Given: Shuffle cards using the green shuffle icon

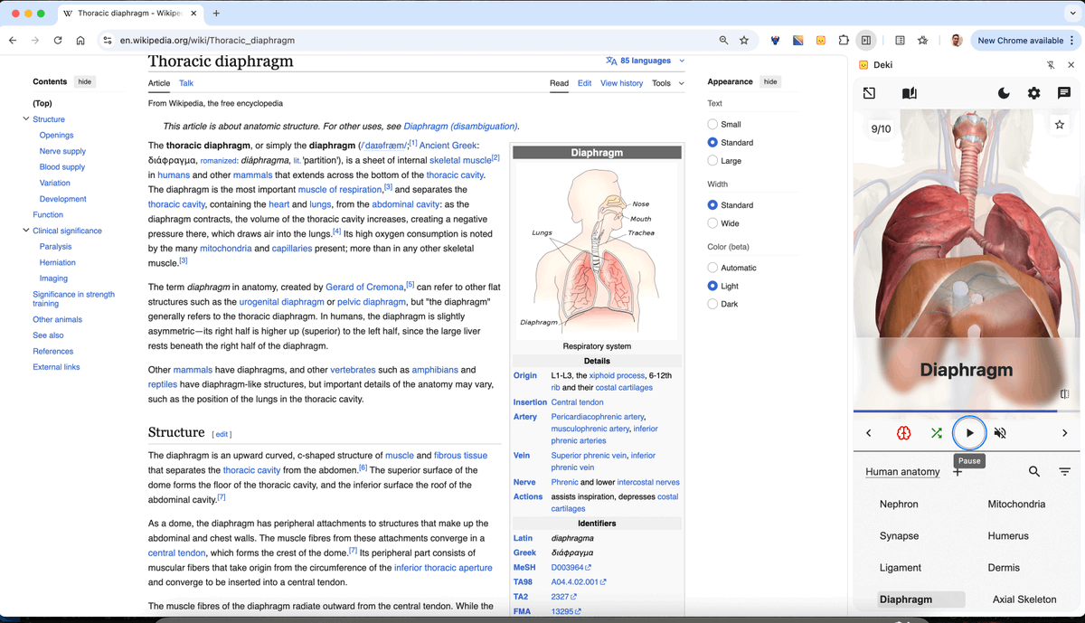Looking at the screenshot, I should (937, 432).
